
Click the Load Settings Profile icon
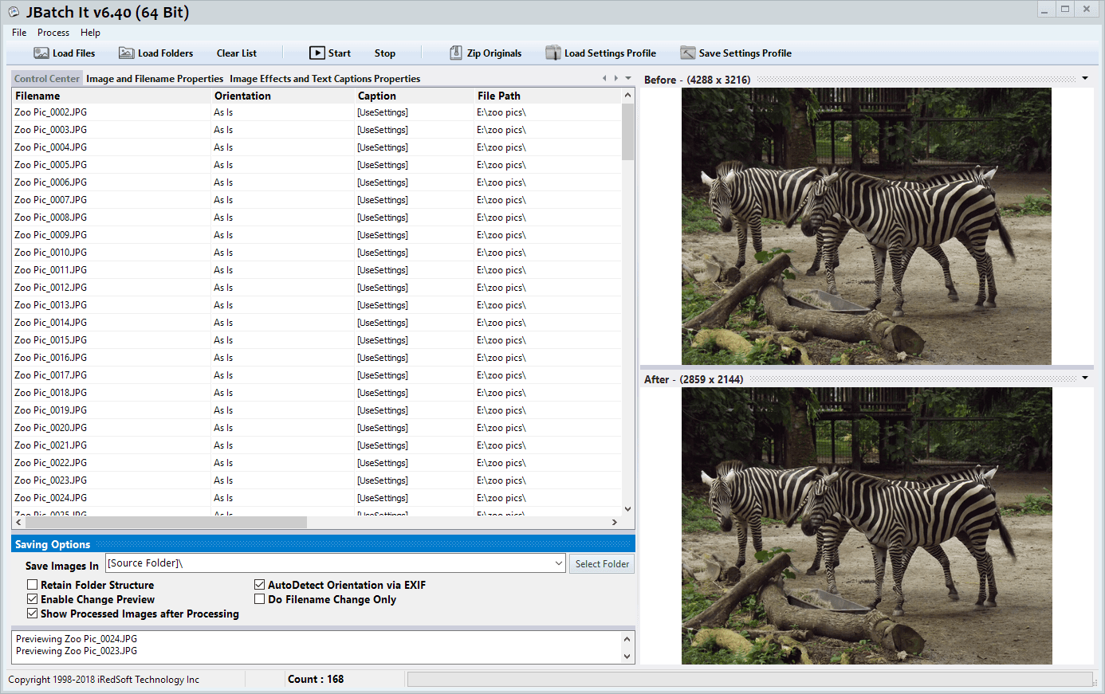[x=553, y=53]
